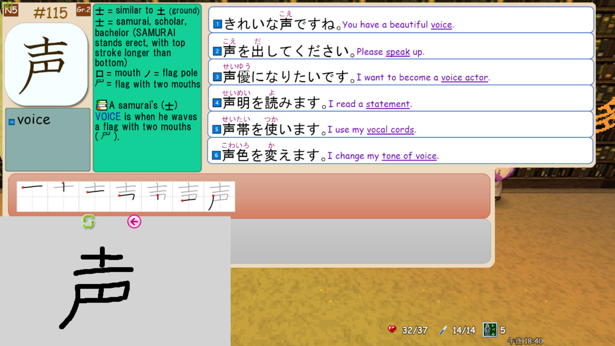Click the N5 level badge
Image resolution: width=615 pixels, height=346 pixels.
click(10, 10)
